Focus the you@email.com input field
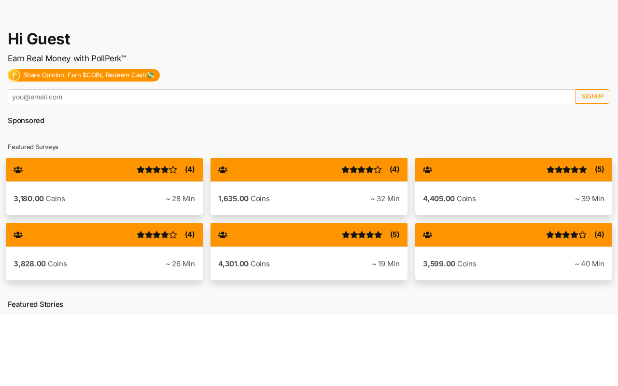 click(x=292, y=96)
